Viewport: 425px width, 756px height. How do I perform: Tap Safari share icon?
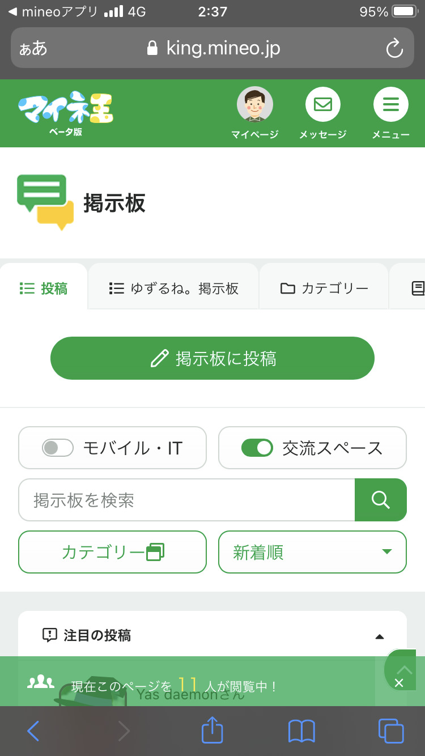click(x=212, y=730)
